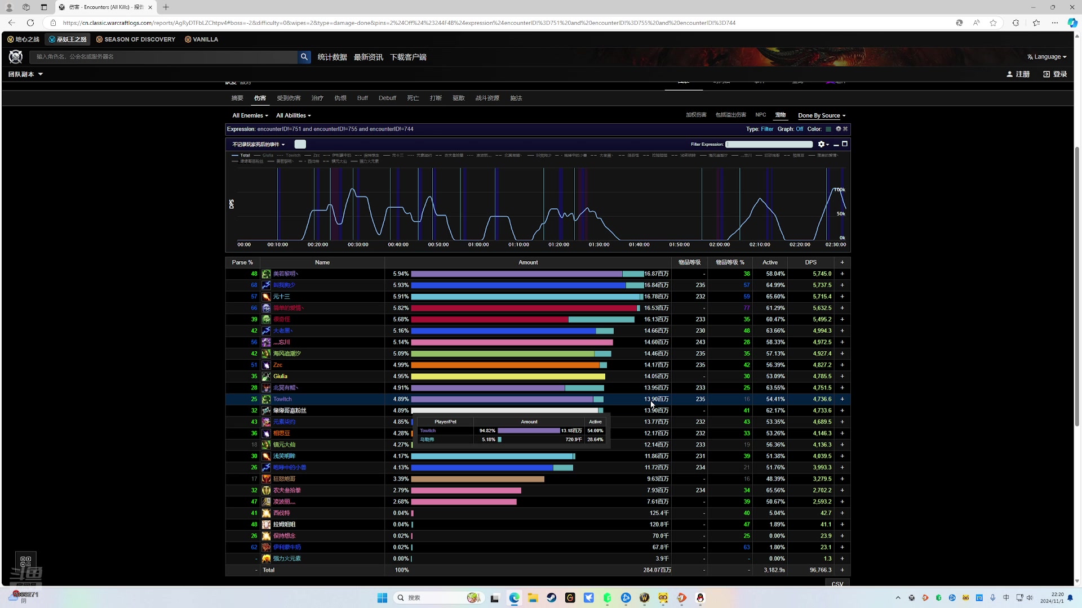The width and height of the screenshot is (1082, 608).
Task: Switch to the Debuff tab
Action: [387, 98]
